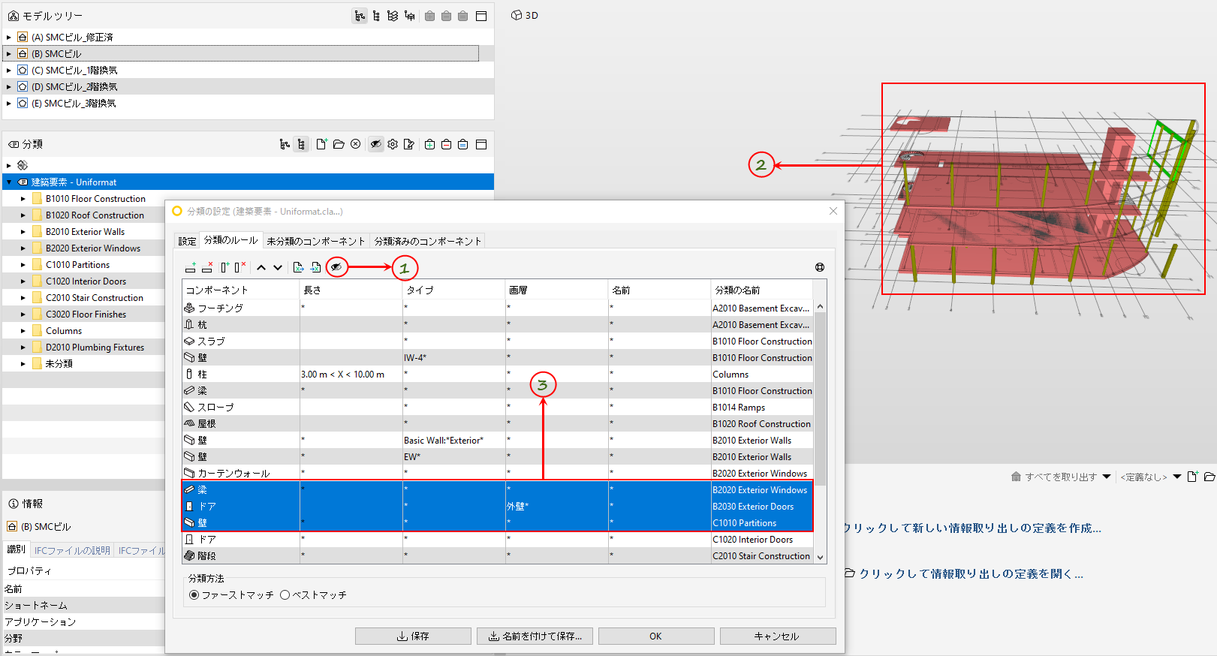Viewport: 1217px width, 656px height.
Task: Click キャンセル button
Action: tap(778, 636)
